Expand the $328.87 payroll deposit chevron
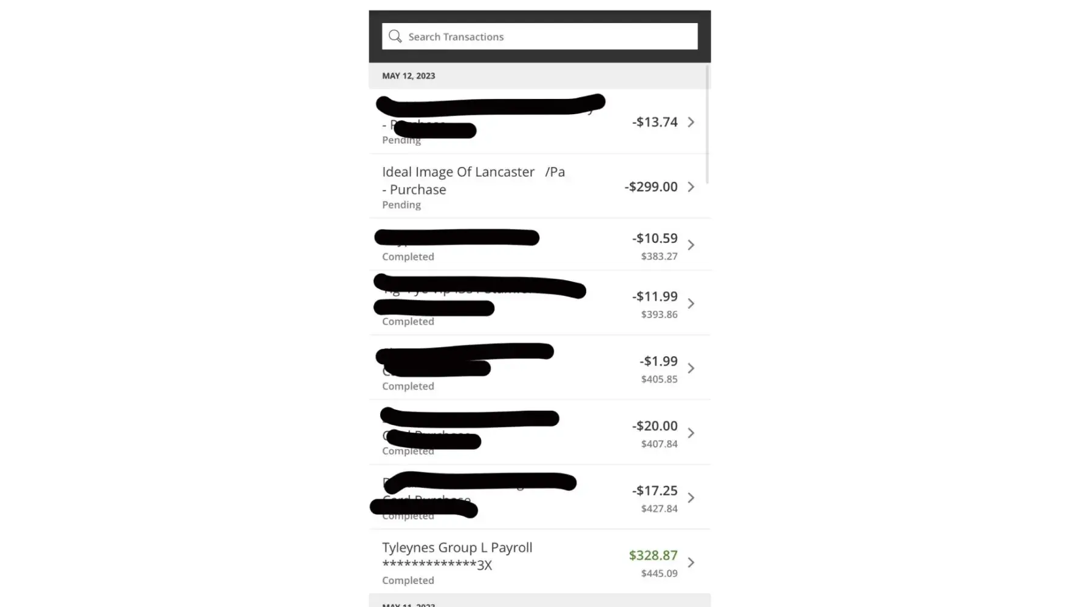 691,563
